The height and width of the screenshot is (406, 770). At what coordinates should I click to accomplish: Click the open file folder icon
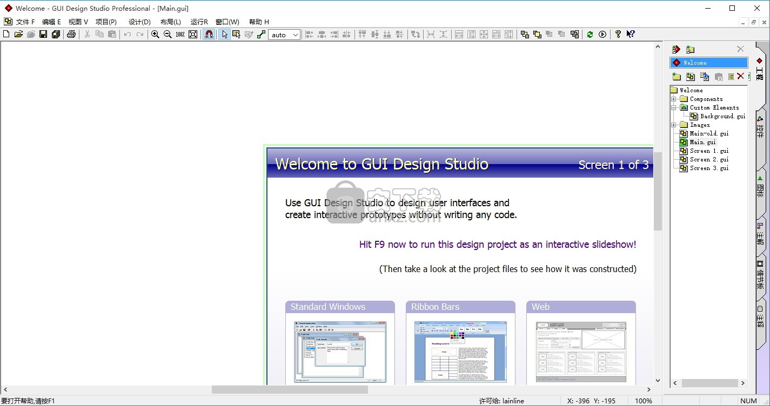coord(18,34)
